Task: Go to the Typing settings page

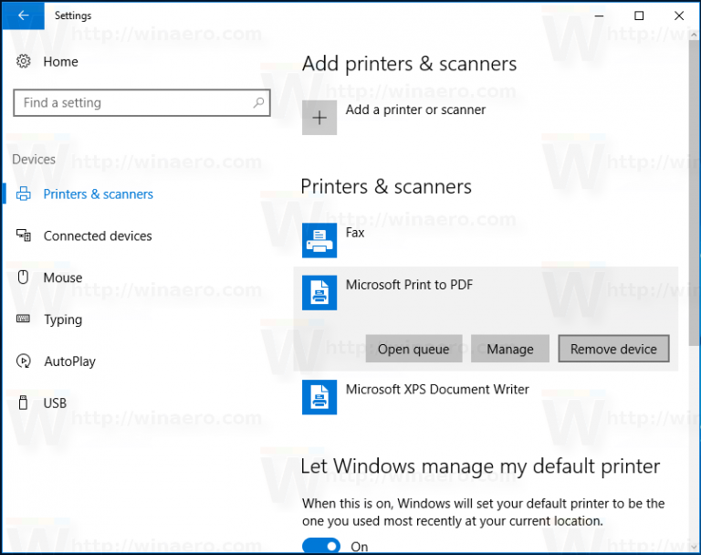Action: tap(63, 319)
